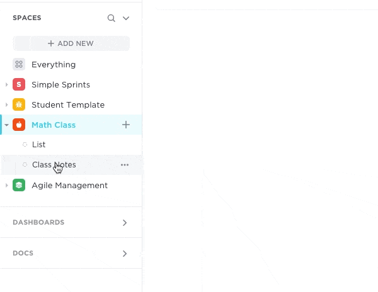This screenshot has width=378, height=292.
Task: Click the yellow Student Template icon
Action: [19, 104]
